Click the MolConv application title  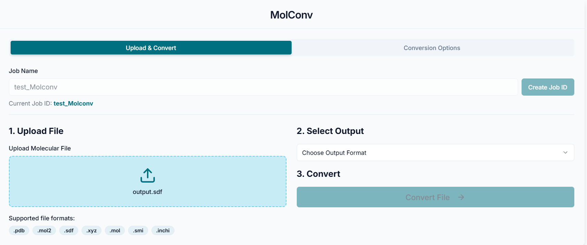[291, 14]
